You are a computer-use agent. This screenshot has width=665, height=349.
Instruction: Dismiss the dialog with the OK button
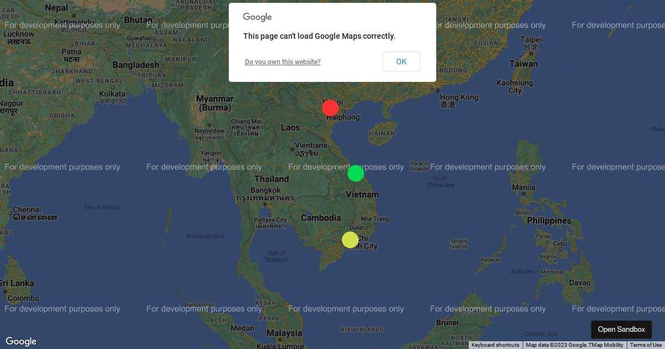(x=401, y=61)
